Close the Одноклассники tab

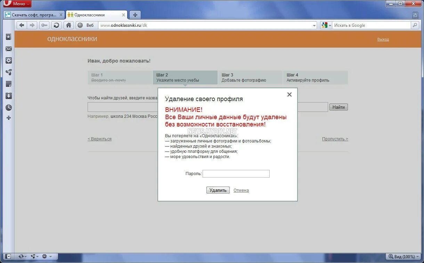pyautogui.click(x=123, y=15)
